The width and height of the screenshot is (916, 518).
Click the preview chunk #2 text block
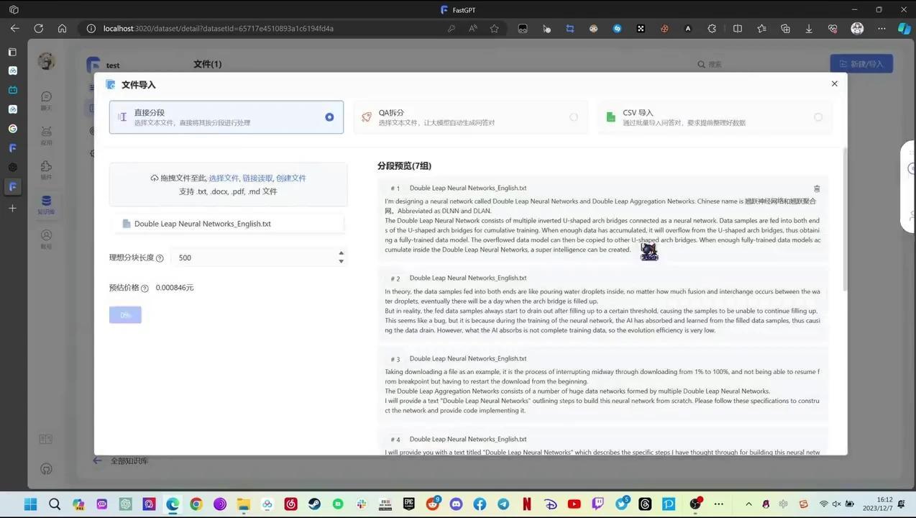tap(603, 305)
